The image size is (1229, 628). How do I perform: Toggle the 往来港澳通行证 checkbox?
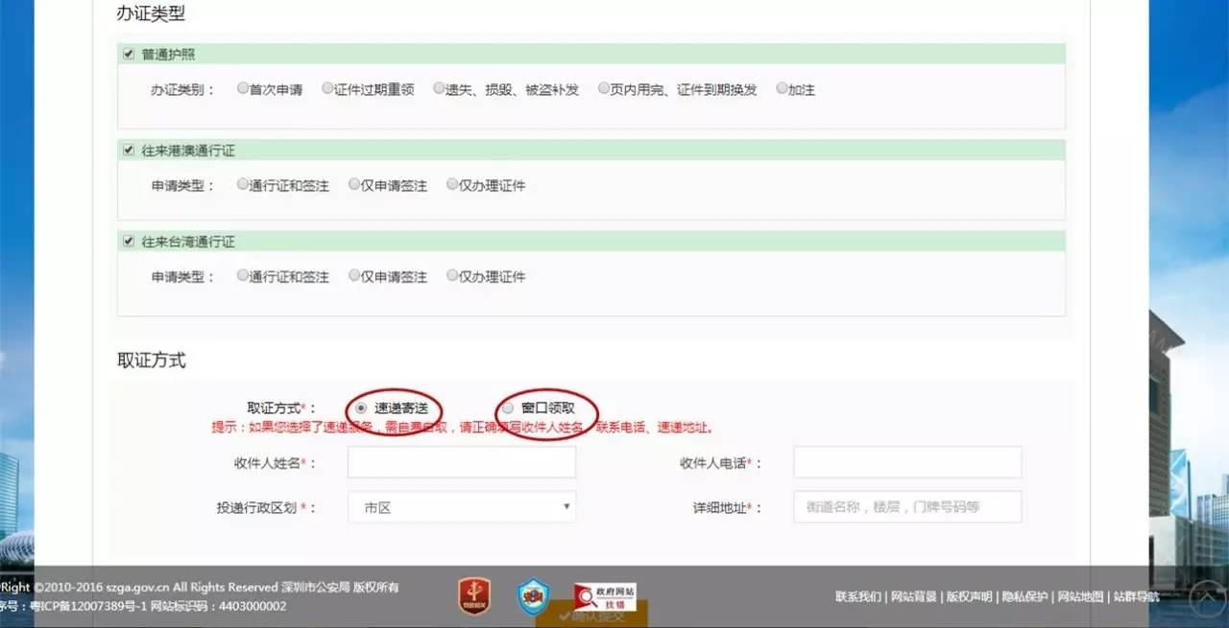tap(129, 150)
